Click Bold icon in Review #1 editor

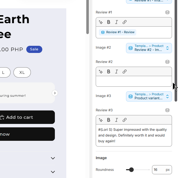[109, 22]
